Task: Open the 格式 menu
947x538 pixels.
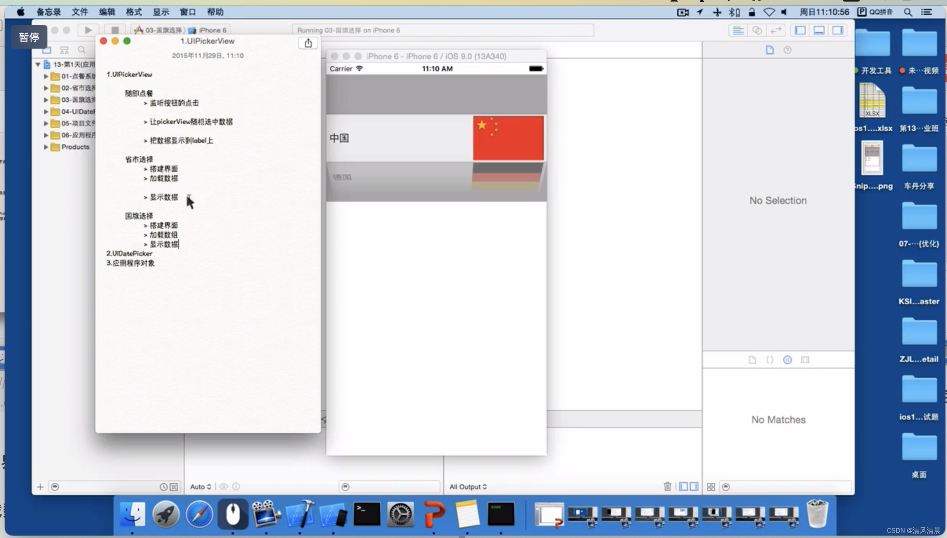Action: pyautogui.click(x=134, y=12)
